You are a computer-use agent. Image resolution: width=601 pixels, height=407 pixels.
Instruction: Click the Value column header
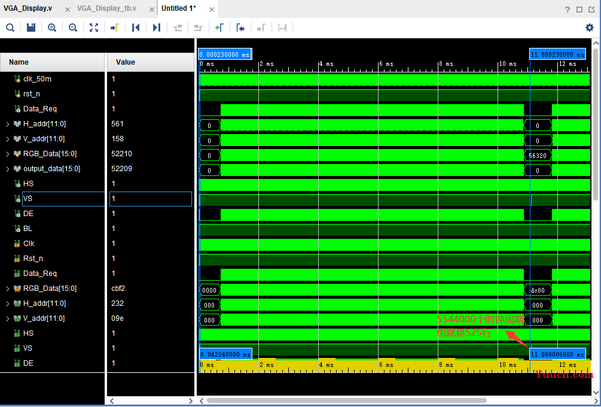click(x=151, y=62)
